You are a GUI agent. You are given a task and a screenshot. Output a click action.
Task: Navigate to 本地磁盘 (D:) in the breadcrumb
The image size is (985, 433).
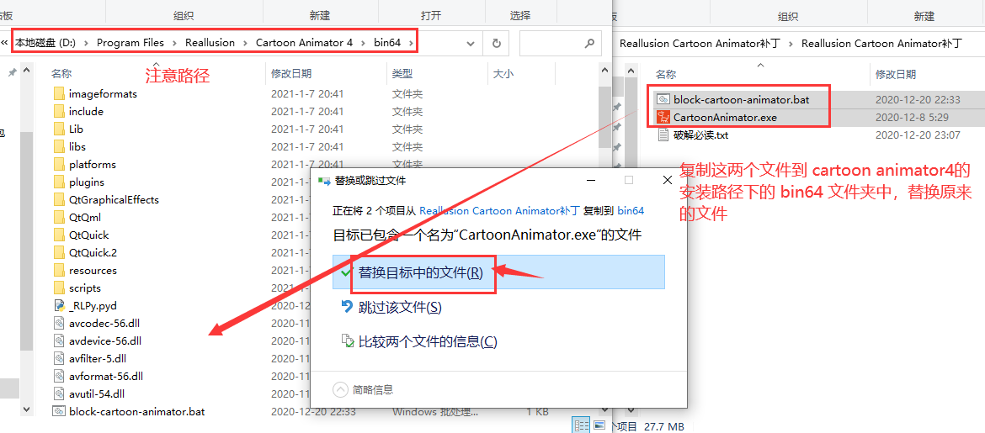[45, 44]
